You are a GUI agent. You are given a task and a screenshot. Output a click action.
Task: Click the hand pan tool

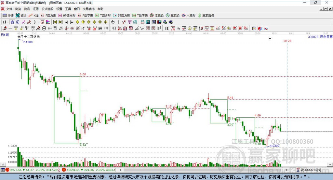pyautogui.click(x=113, y=22)
